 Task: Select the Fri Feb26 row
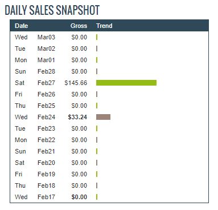[109, 94]
